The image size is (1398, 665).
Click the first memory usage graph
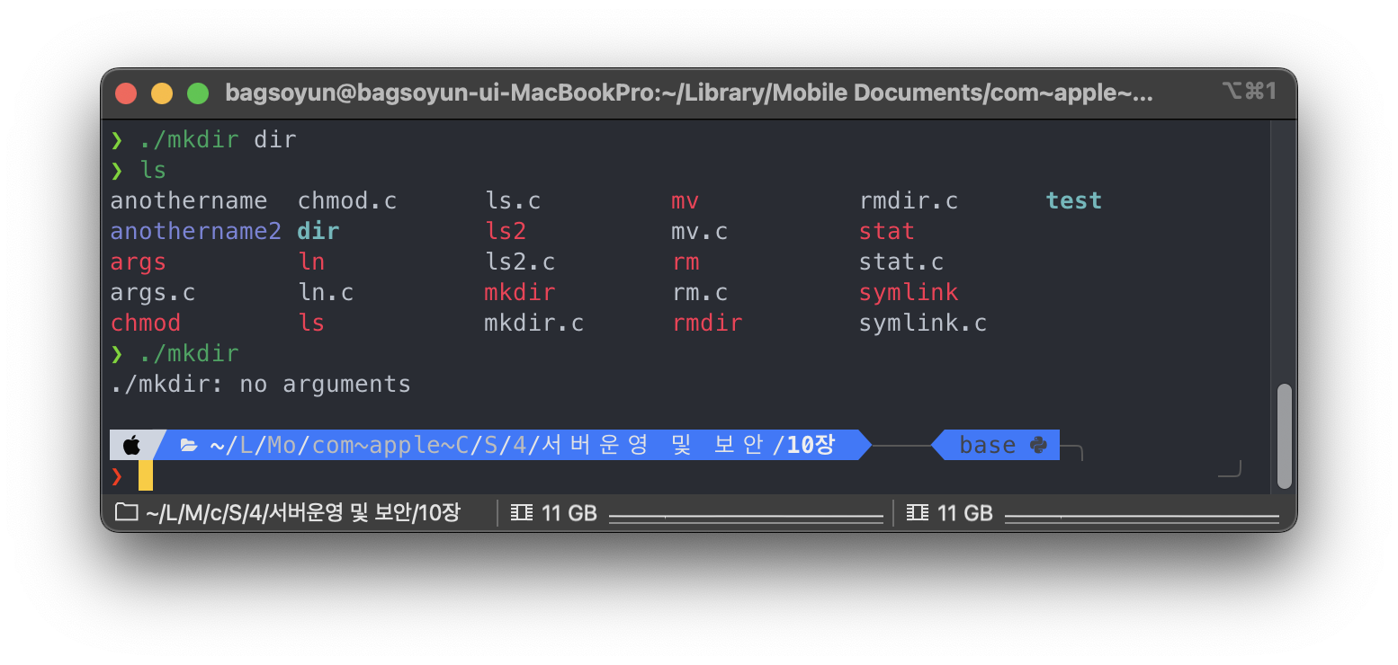(x=747, y=518)
